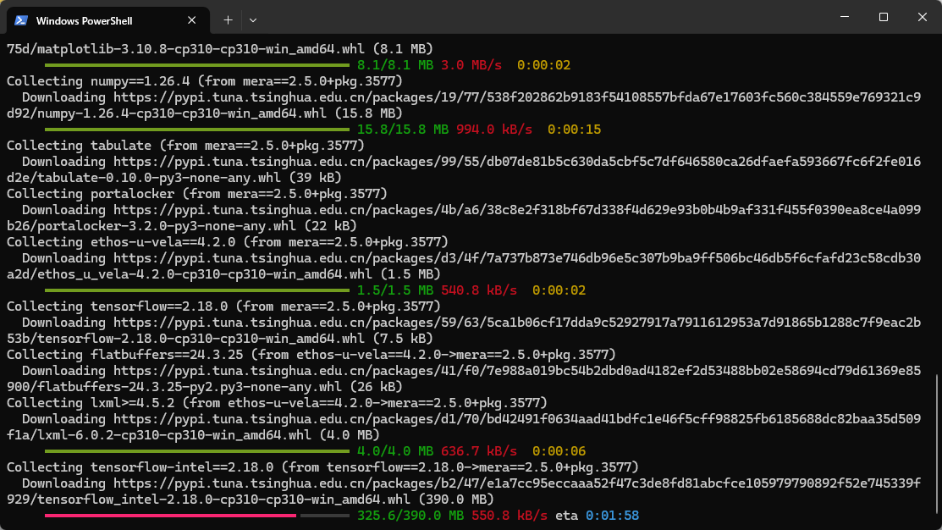The image size is (942, 530).
Task: Click the "Collecting tabulate" line
Action: pos(185,146)
